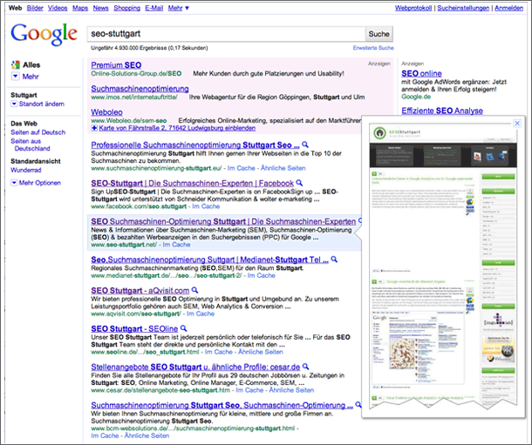Switch to News search
532x445 pixels.
(x=101, y=8)
